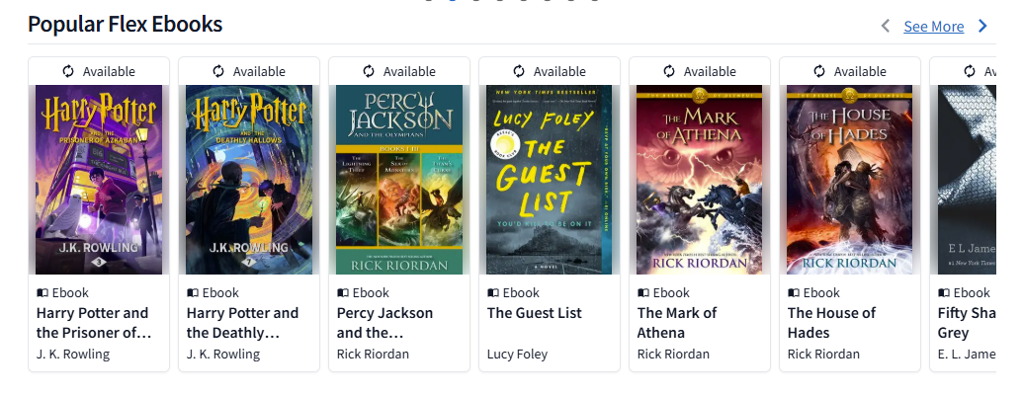Image resolution: width=1023 pixels, height=396 pixels.
Task: Open the See More link
Action: 933,27
